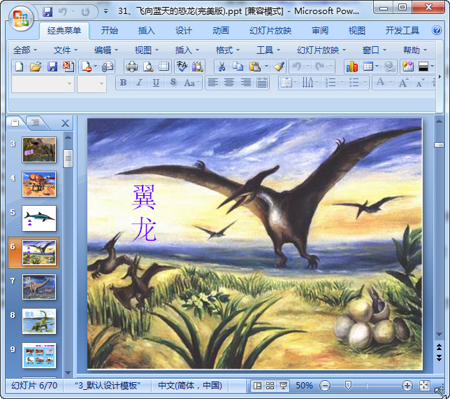Image resolution: width=450 pixels, height=399 pixels.
Task: Click the 50% zoom level button
Action: 304,386
